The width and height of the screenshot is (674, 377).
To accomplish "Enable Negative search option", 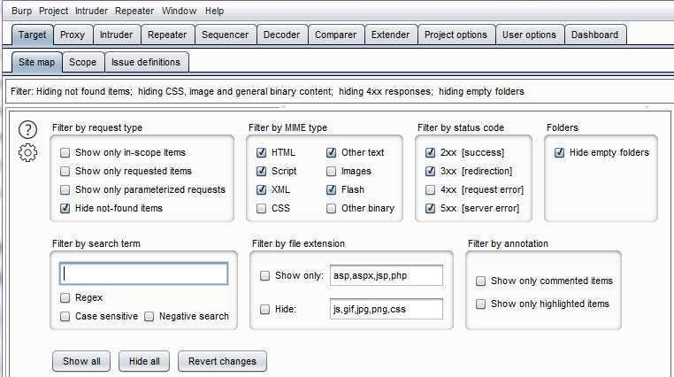I will pos(149,317).
